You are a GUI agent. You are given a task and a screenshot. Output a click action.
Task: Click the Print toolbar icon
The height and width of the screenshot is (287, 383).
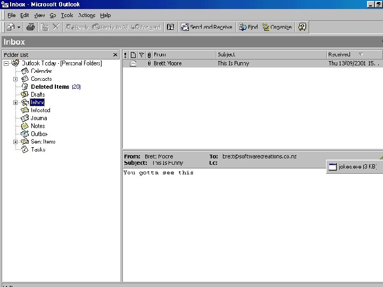pyautogui.click(x=30, y=27)
